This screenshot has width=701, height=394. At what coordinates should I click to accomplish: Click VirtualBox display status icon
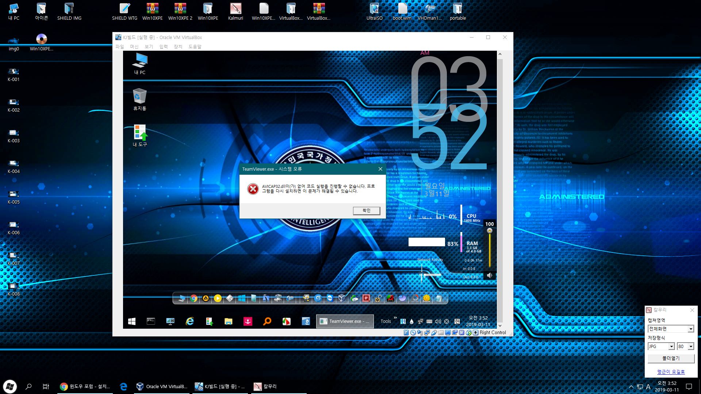[x=448, y=332]
